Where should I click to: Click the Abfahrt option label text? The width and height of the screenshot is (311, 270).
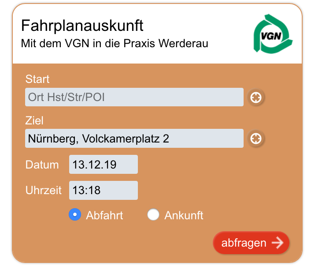point(104,215)
